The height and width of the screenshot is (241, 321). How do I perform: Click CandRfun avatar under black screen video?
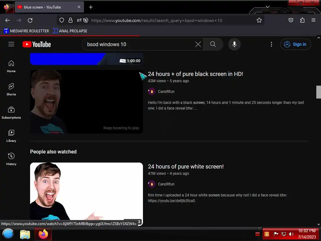pyautogui.click(x=152, y=92)
